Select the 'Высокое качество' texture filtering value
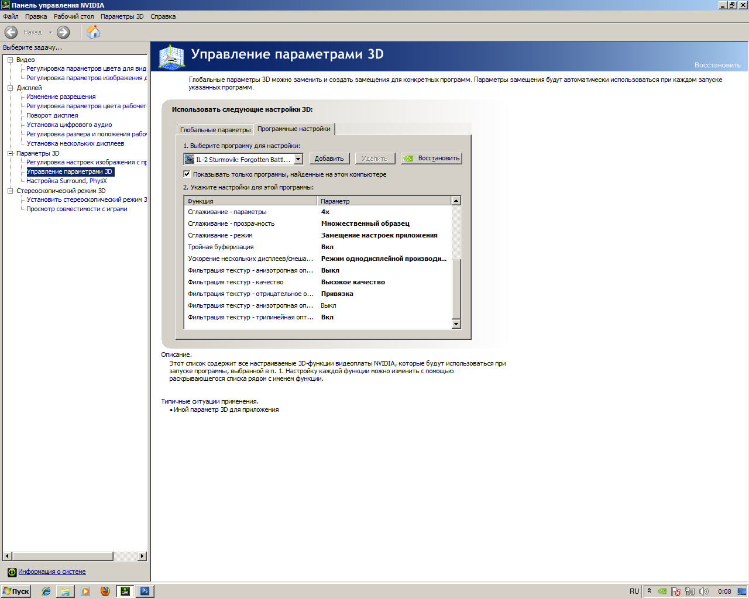The height and width of the screenshot is (599, 749). 353,282
